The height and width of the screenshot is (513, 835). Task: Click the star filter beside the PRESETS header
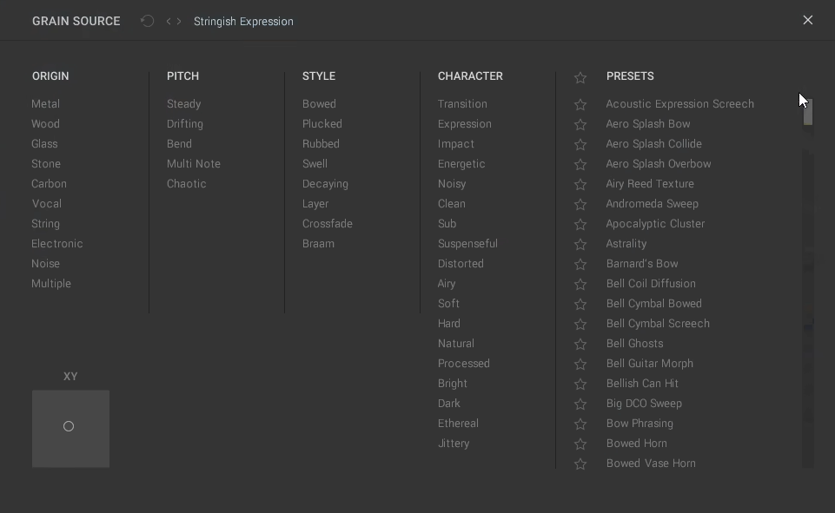(580, 76)
